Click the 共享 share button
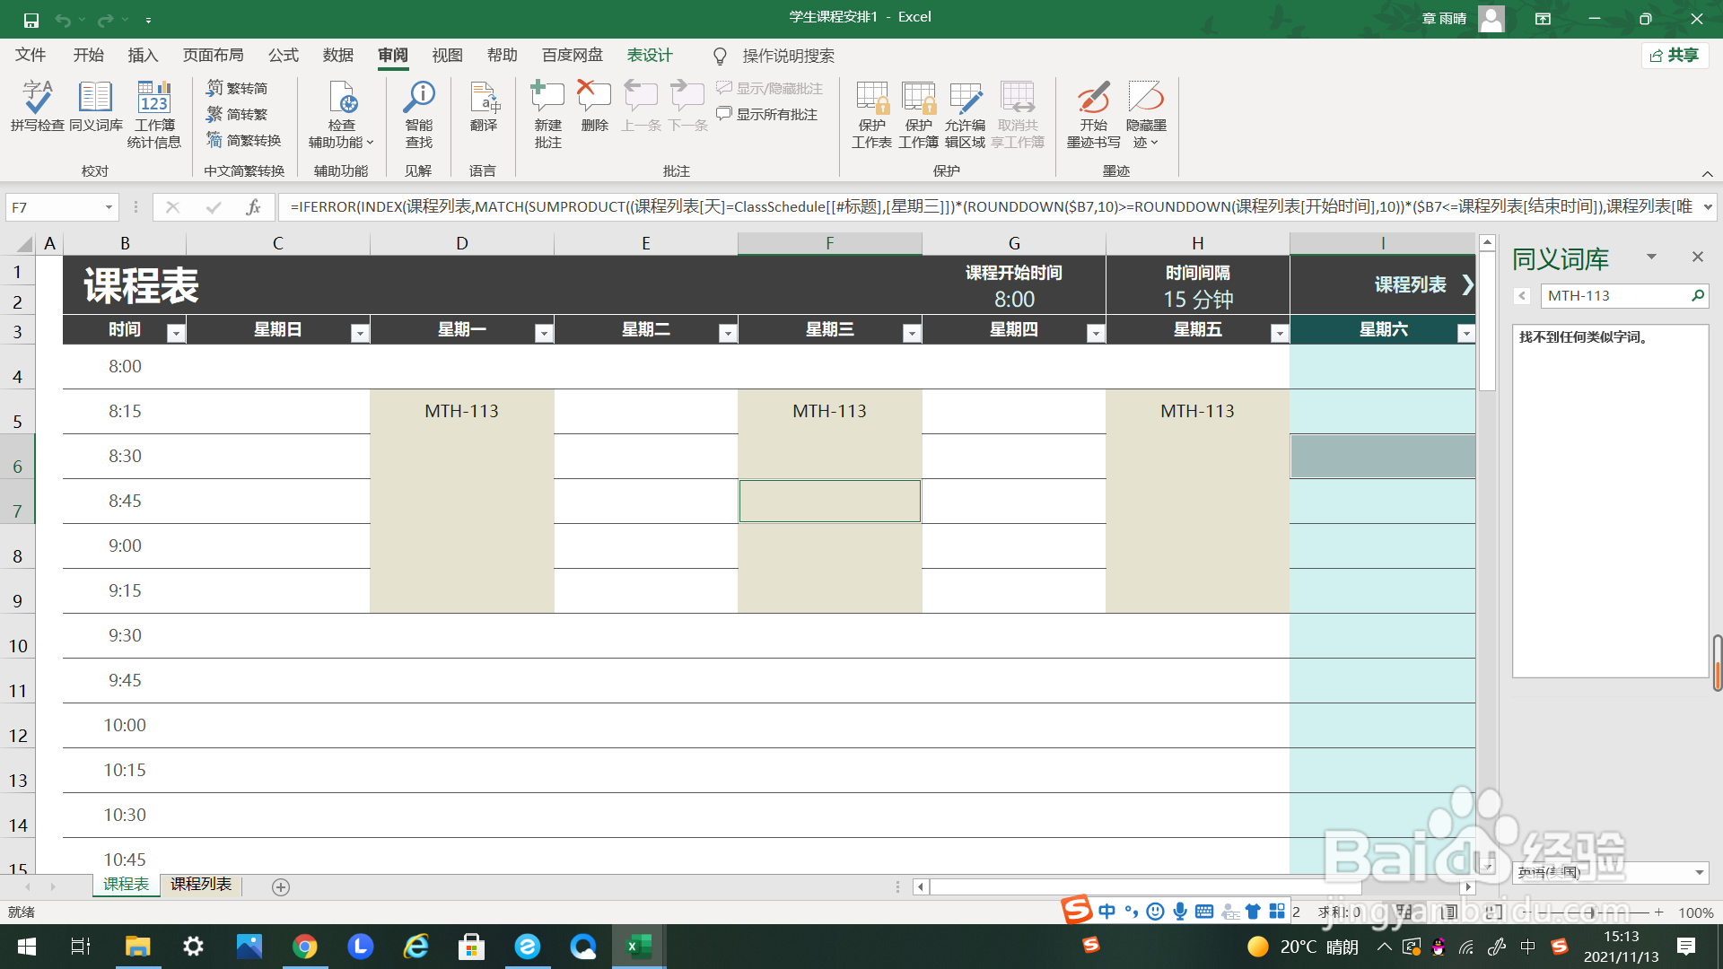The image size is (1723, 969). [1675, 56]
